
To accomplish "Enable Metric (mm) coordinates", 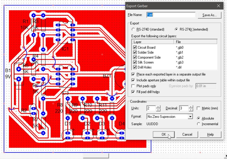I will pyautogui.click(x=198, y=108).
